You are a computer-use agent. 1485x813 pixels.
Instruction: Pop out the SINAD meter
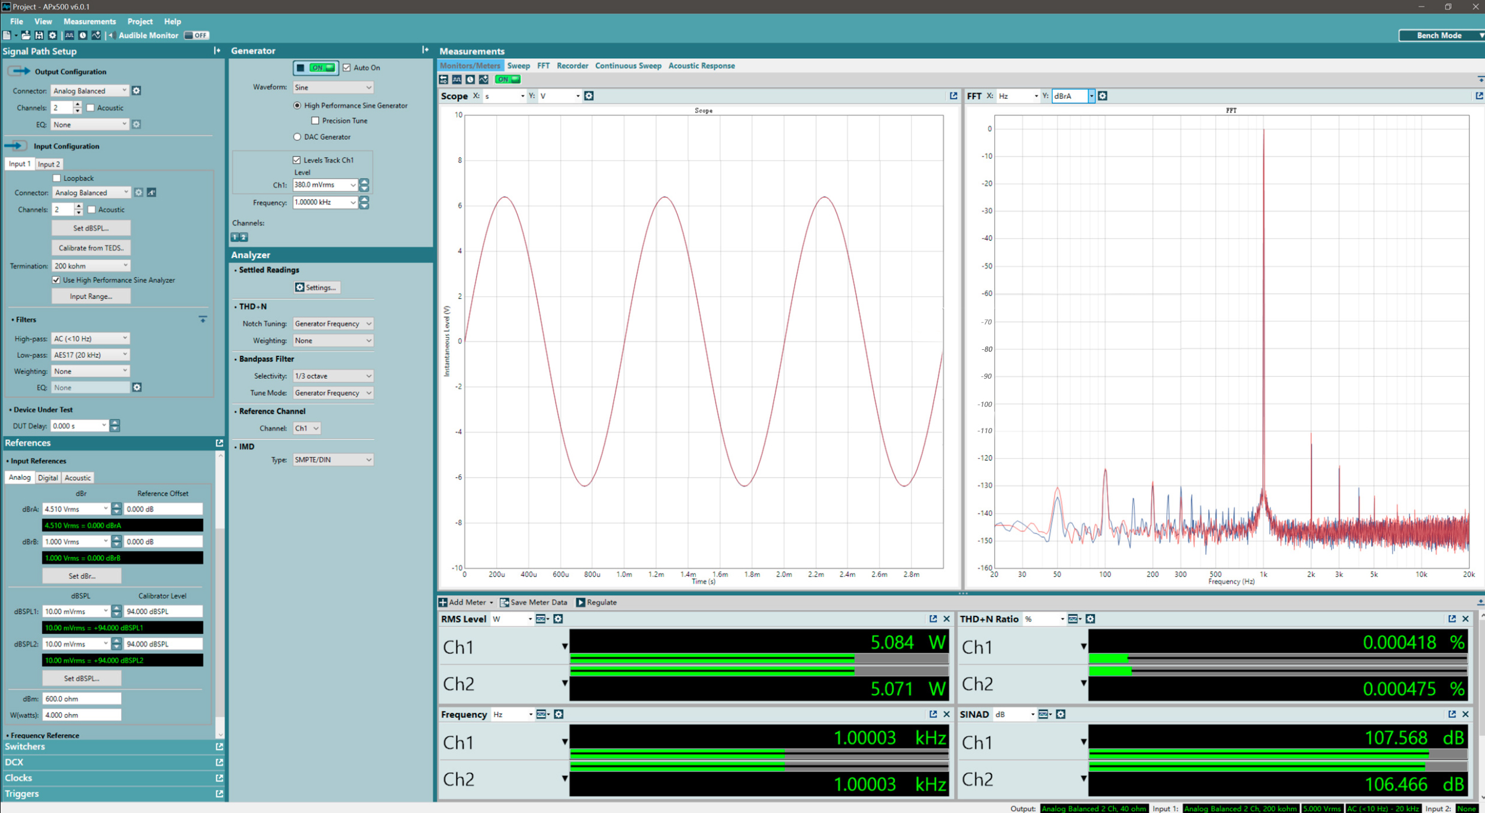[x=1452, y=714]
